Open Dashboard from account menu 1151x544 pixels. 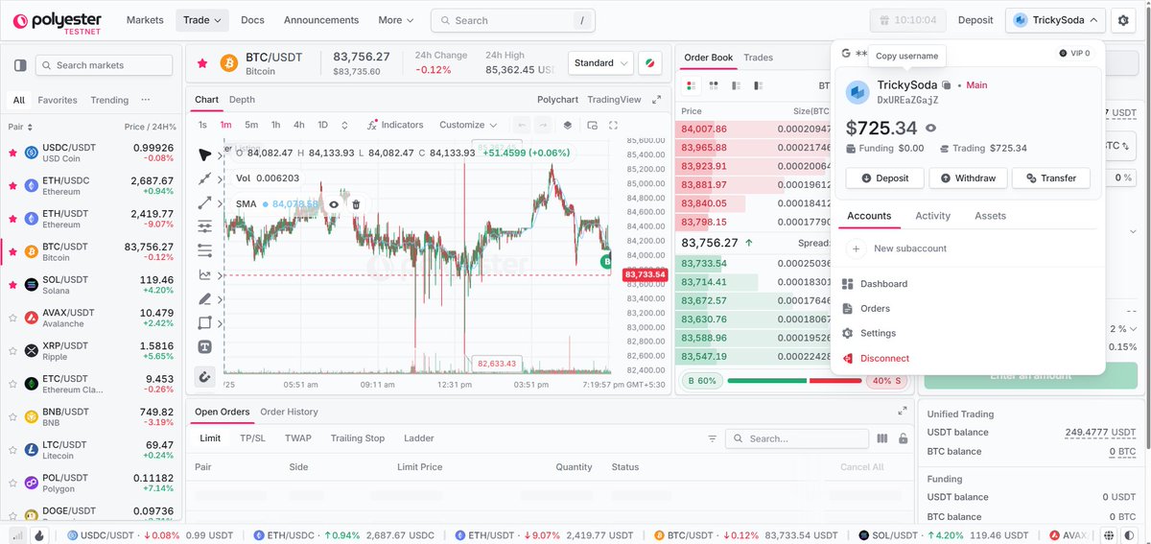click(x=874, y=284)
